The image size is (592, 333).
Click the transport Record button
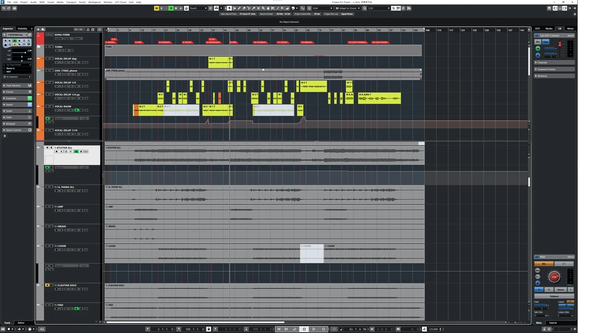(324, 329)
